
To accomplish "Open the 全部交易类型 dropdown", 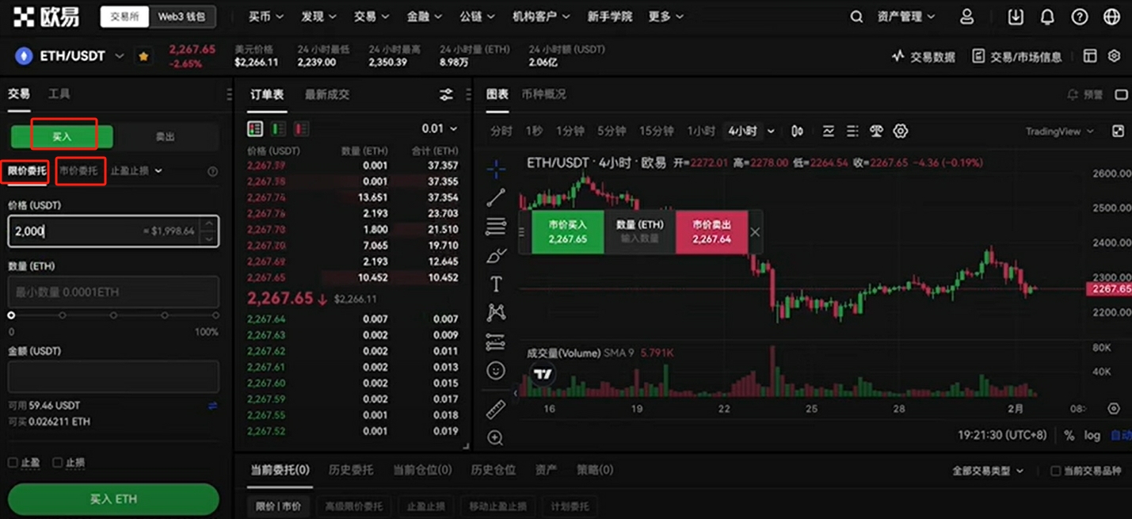I will 988,471.
